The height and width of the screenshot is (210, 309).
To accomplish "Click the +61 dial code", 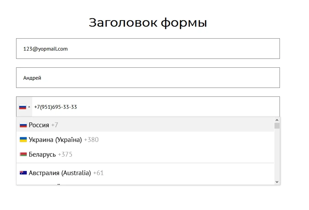I will (x=98, y=173).
